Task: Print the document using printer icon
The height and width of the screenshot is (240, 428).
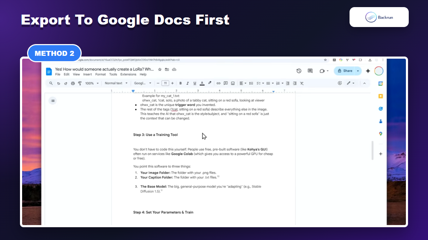Action: [x=73, y=83]
